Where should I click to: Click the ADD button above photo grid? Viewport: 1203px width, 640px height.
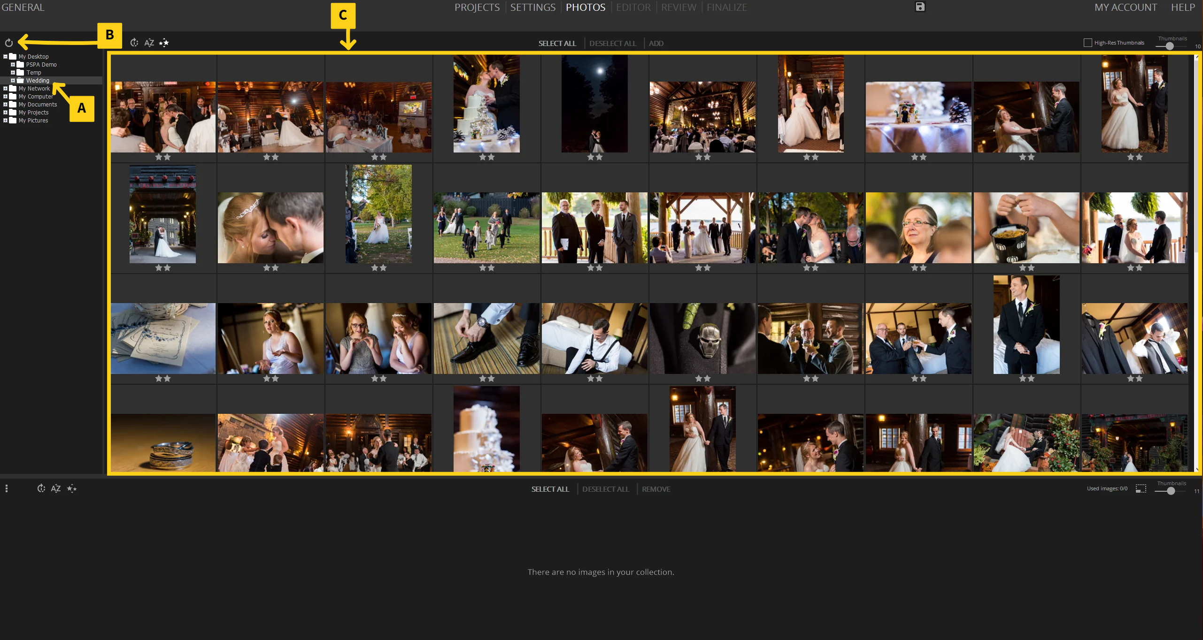coord(656,43)
